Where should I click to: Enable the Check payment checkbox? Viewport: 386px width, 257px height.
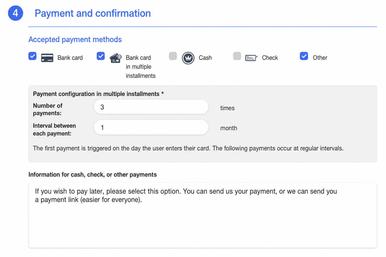click(x=237, y=56)
